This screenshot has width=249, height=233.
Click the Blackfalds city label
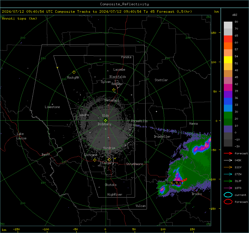coord(118,77)
